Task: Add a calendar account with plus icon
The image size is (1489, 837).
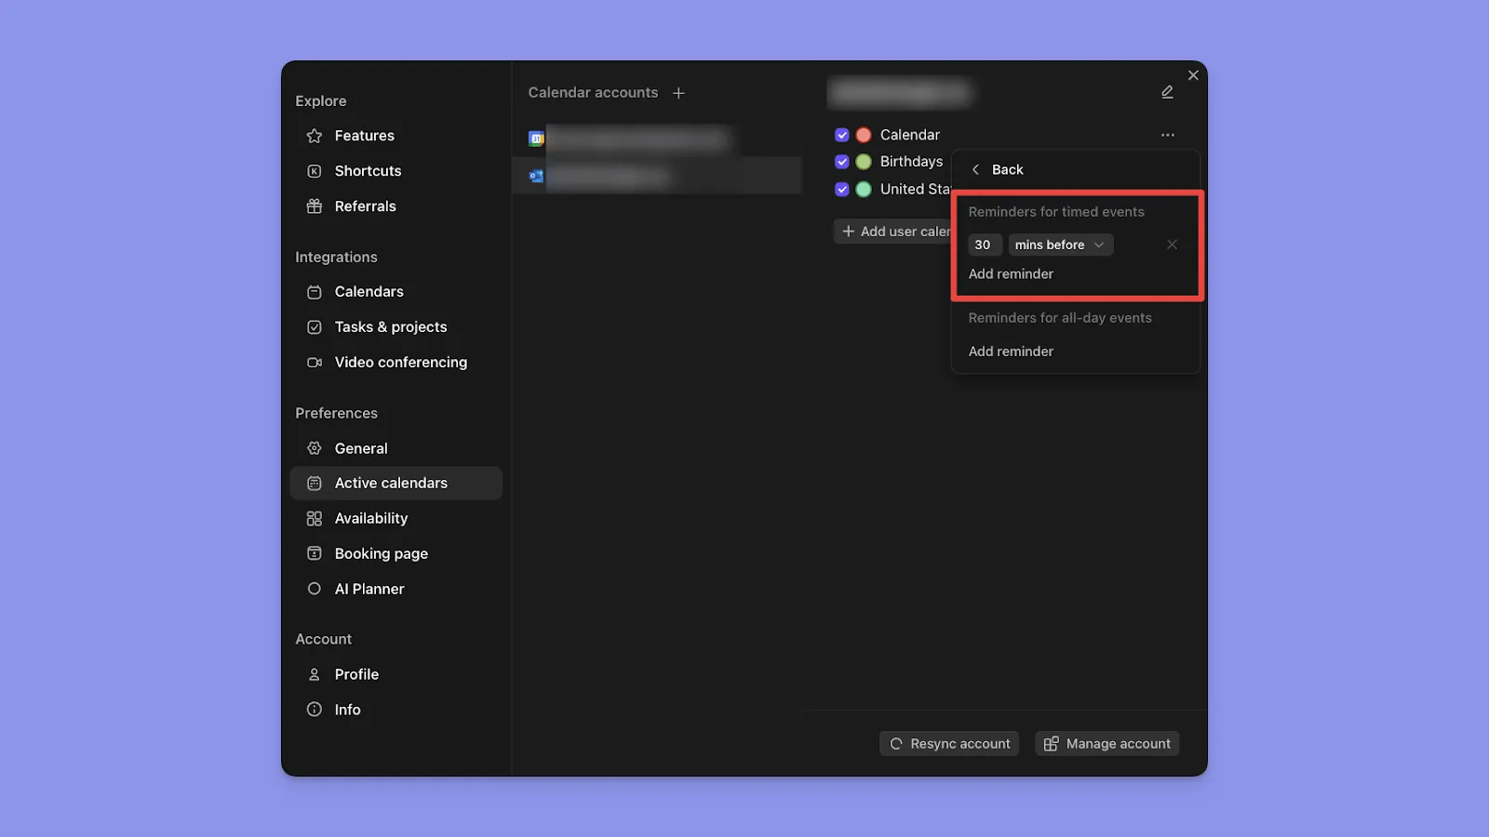Action: (x=678, y=93)
